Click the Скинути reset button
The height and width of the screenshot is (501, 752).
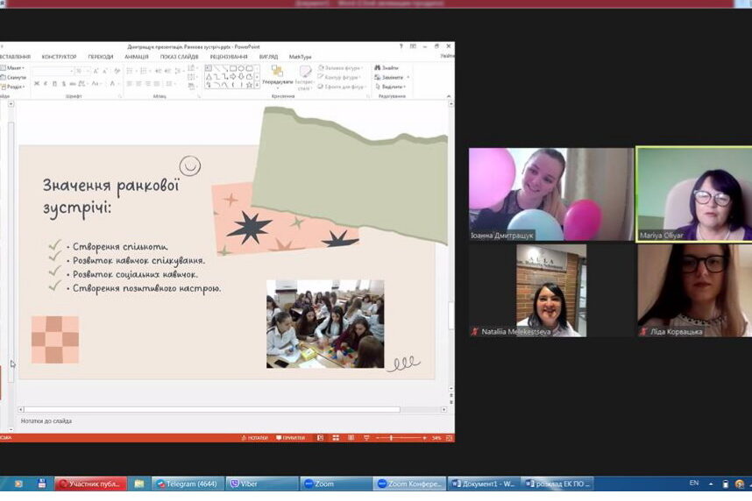(x=15, y=77)
